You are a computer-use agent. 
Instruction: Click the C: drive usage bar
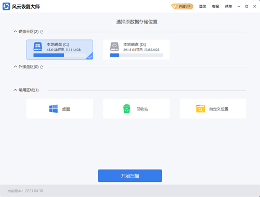pyautogui.click(x=60, y=55)
